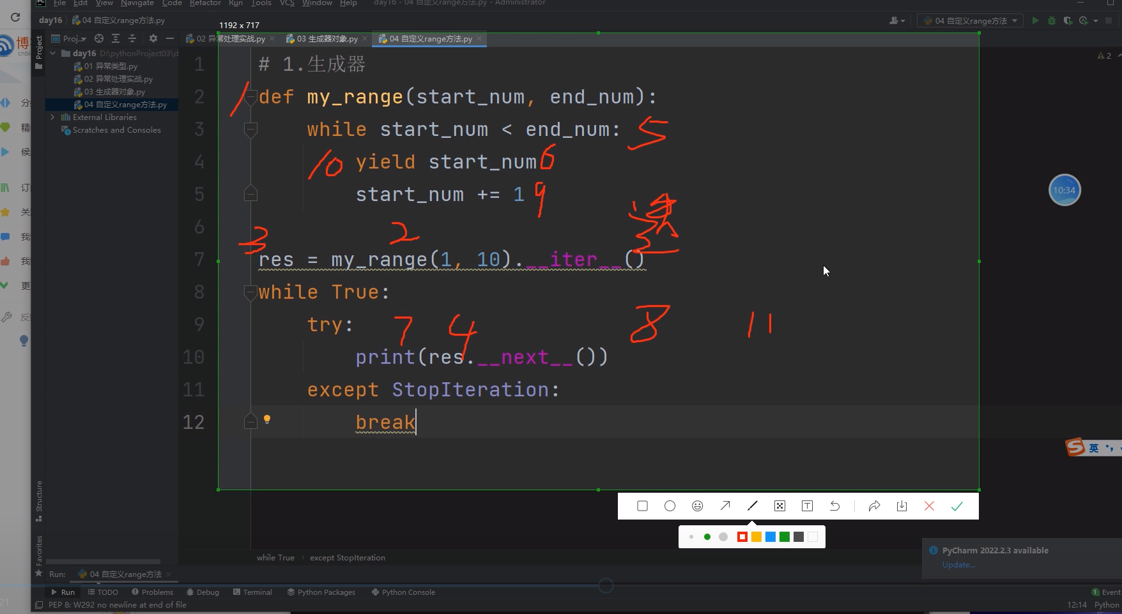Open the TODO tool window button
This screenshot has width=1122, height=614.
tap(103, 592)
